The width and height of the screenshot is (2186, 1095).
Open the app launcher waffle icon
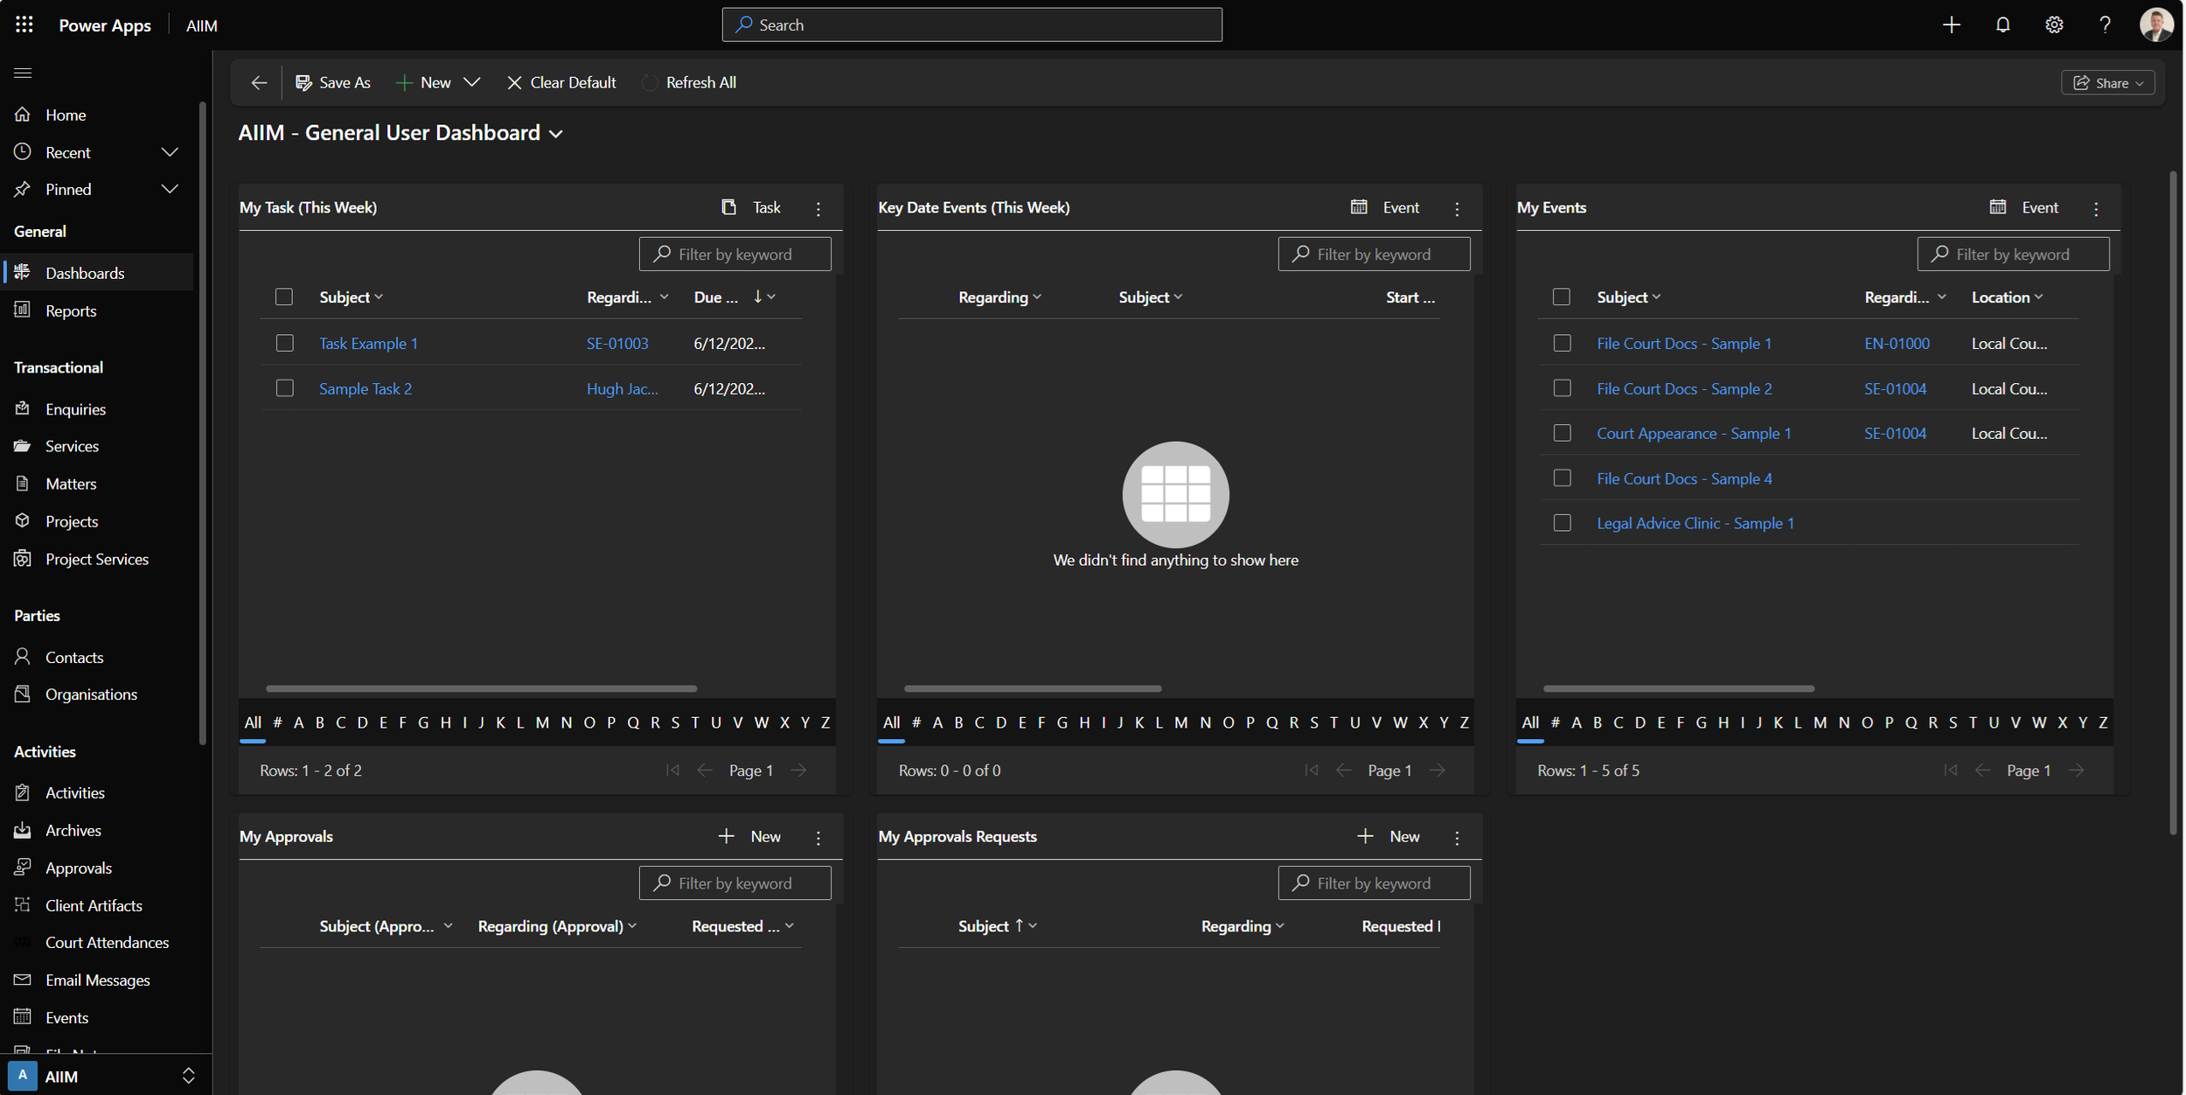(x=24, y=24)
